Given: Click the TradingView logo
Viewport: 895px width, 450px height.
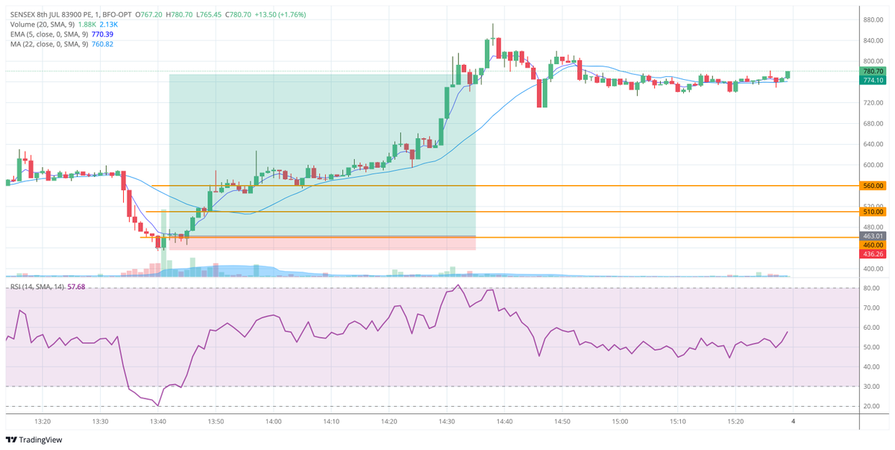Looking at the screenshot, I should pos(36,440).
